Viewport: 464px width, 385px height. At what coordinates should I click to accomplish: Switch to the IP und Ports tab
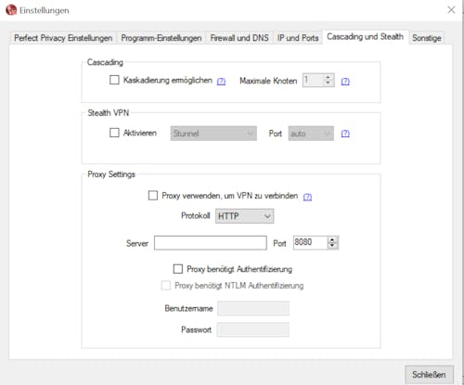point(298,38)
